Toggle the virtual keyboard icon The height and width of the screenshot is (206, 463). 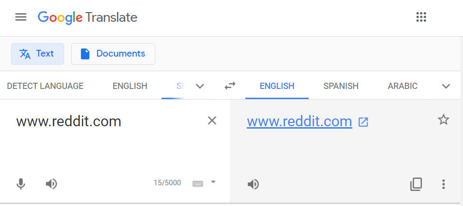coord(198,184)
